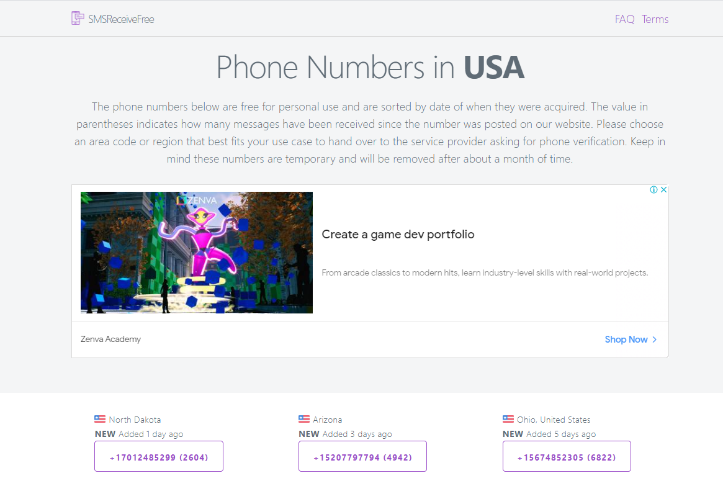Open the ad info icon
Viewport: 723px width, 486px height.
[653, 189]
